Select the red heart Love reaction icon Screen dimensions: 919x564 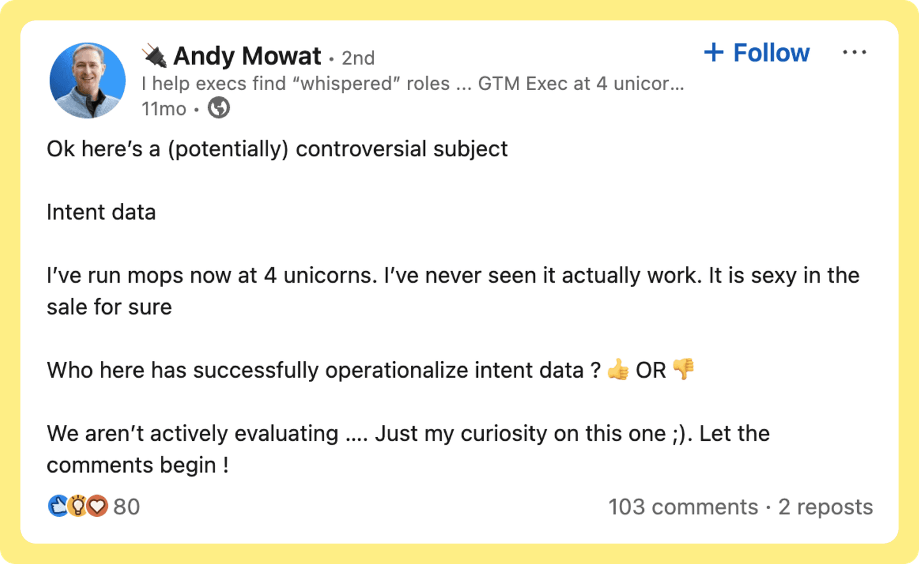[97, 506]
